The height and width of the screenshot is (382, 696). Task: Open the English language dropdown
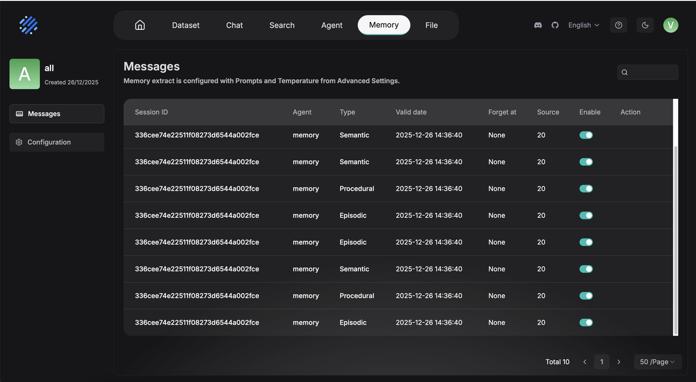click(583, 25)
